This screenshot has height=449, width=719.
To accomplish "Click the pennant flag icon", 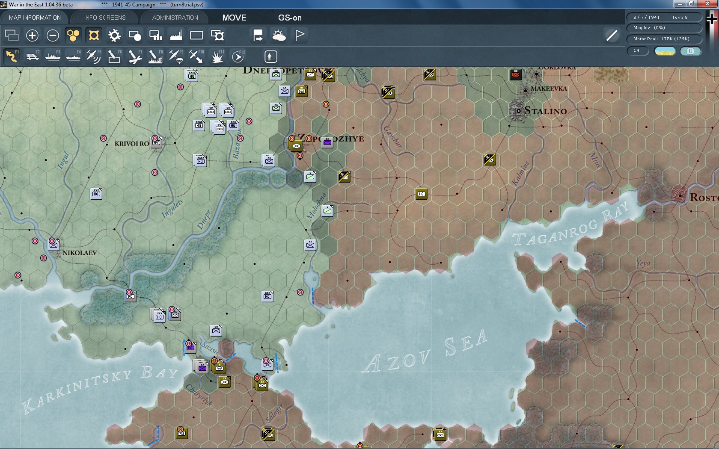I will point(299,35).
